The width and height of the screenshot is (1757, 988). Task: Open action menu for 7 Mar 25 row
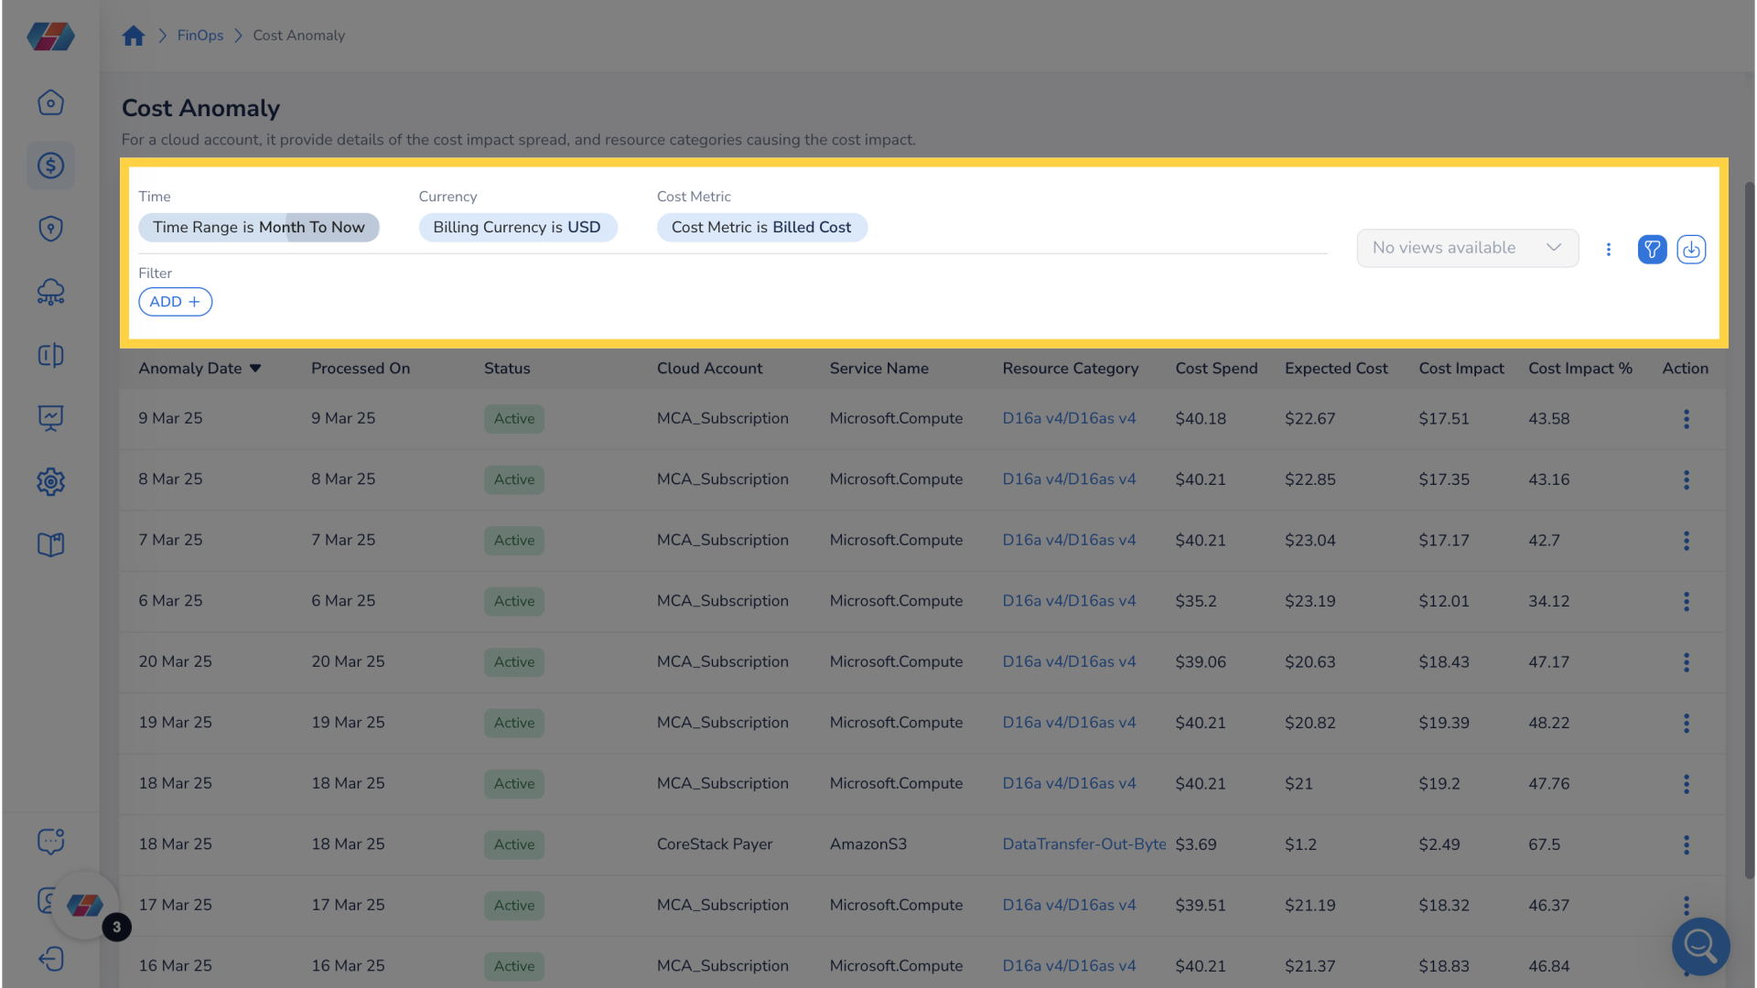click(1686, 541)
